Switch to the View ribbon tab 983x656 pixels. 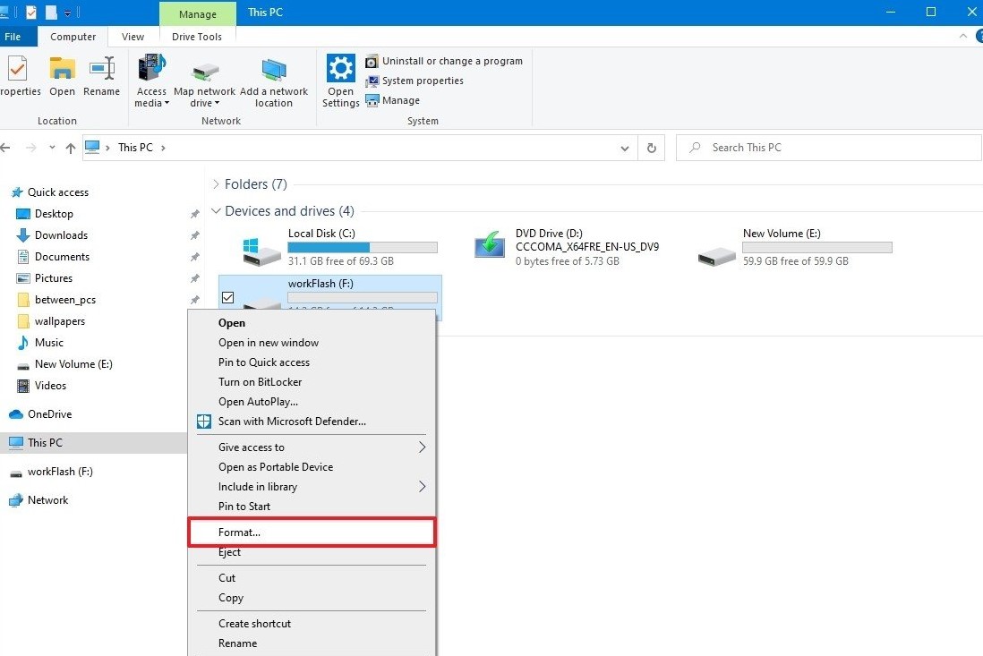[132, 37]
